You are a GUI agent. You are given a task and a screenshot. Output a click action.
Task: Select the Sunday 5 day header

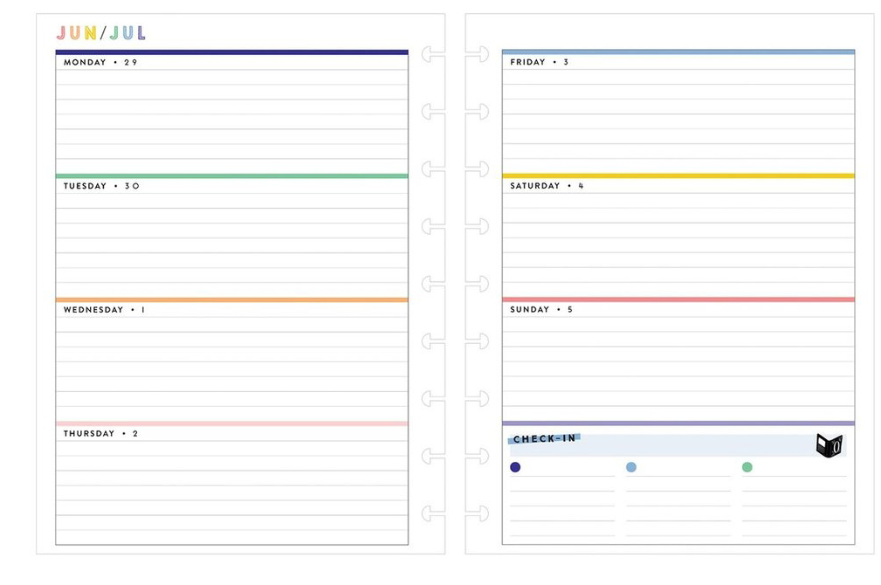[x=541, y=309]
